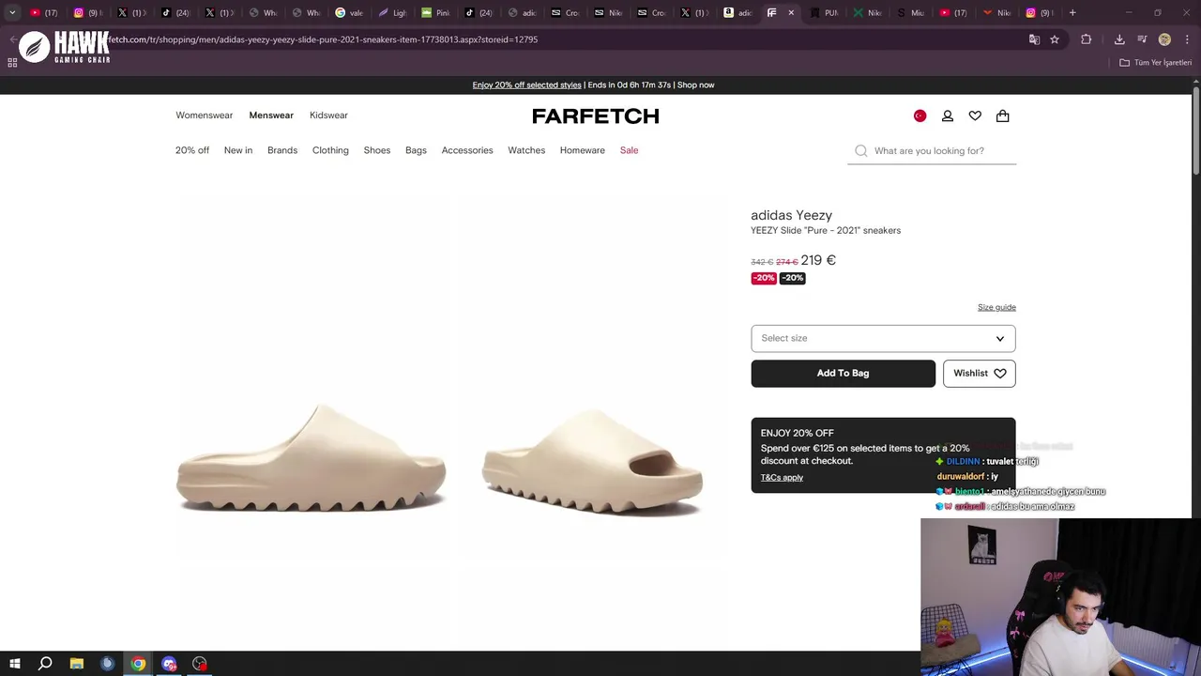Open the adidas Yeezy brand link

click(x=791, y=215)
